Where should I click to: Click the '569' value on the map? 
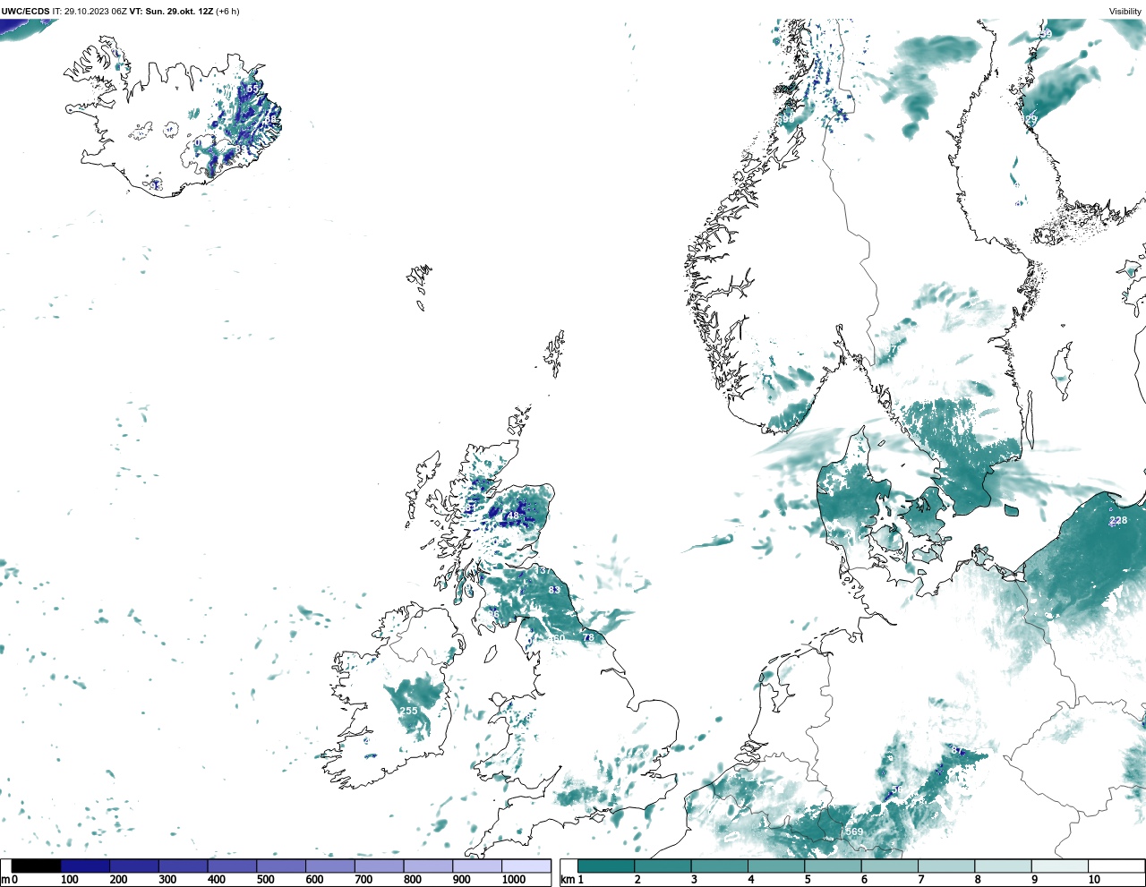(x=855, y=832)
